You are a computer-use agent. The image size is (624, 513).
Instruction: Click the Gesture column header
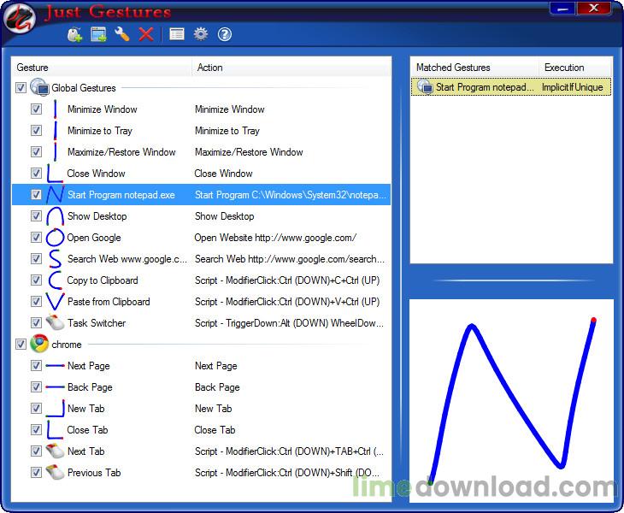point(103,68)
